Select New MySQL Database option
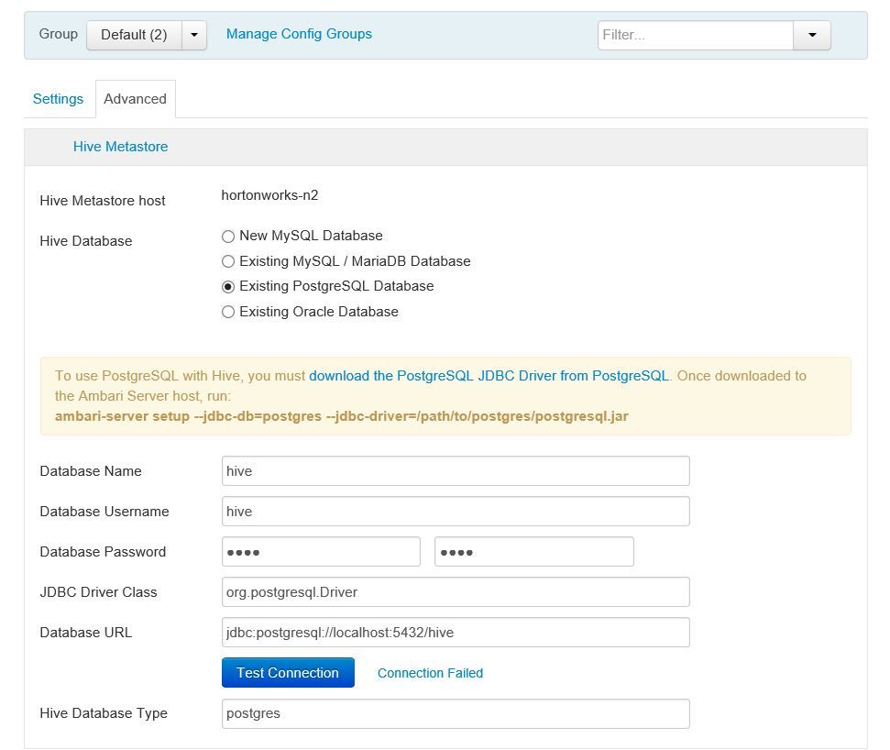 [x=228, y=237]
